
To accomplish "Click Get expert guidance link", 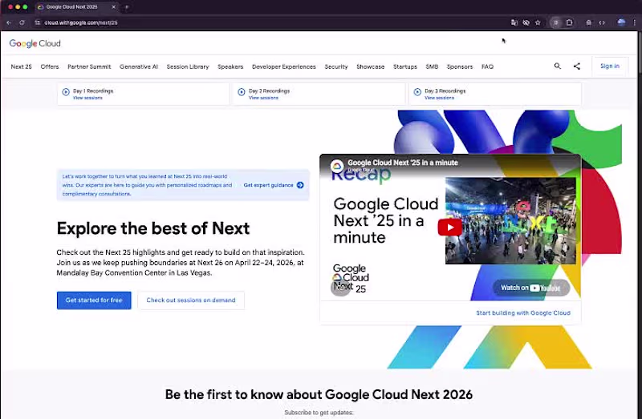I will (268, 185).
